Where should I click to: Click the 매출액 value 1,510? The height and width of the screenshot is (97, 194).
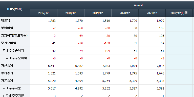click(106, 21)
